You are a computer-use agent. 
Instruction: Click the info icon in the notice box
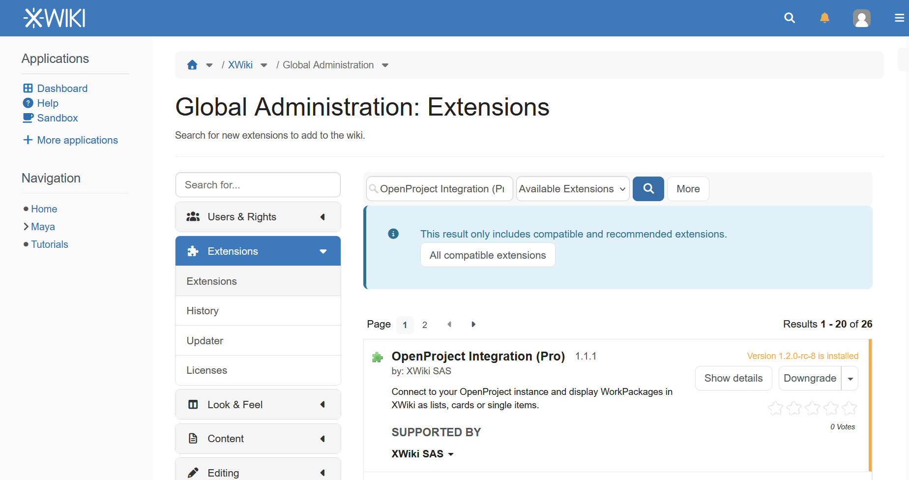click(x=393, y=234)
